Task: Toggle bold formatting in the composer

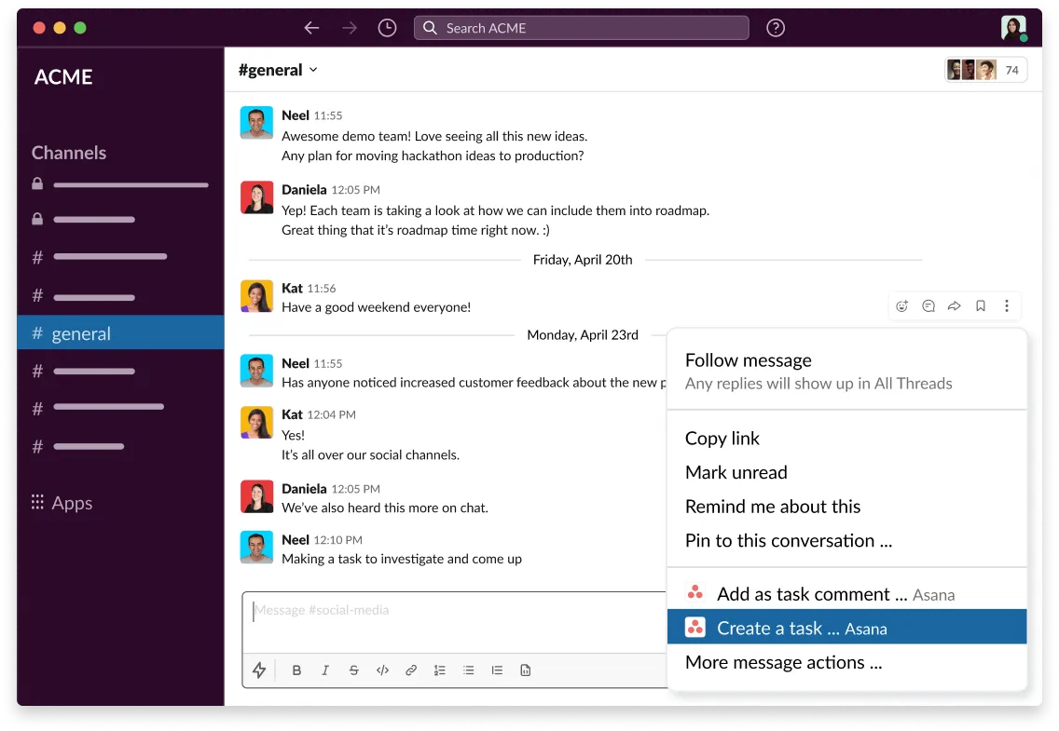Action: (x=296, y=670)
